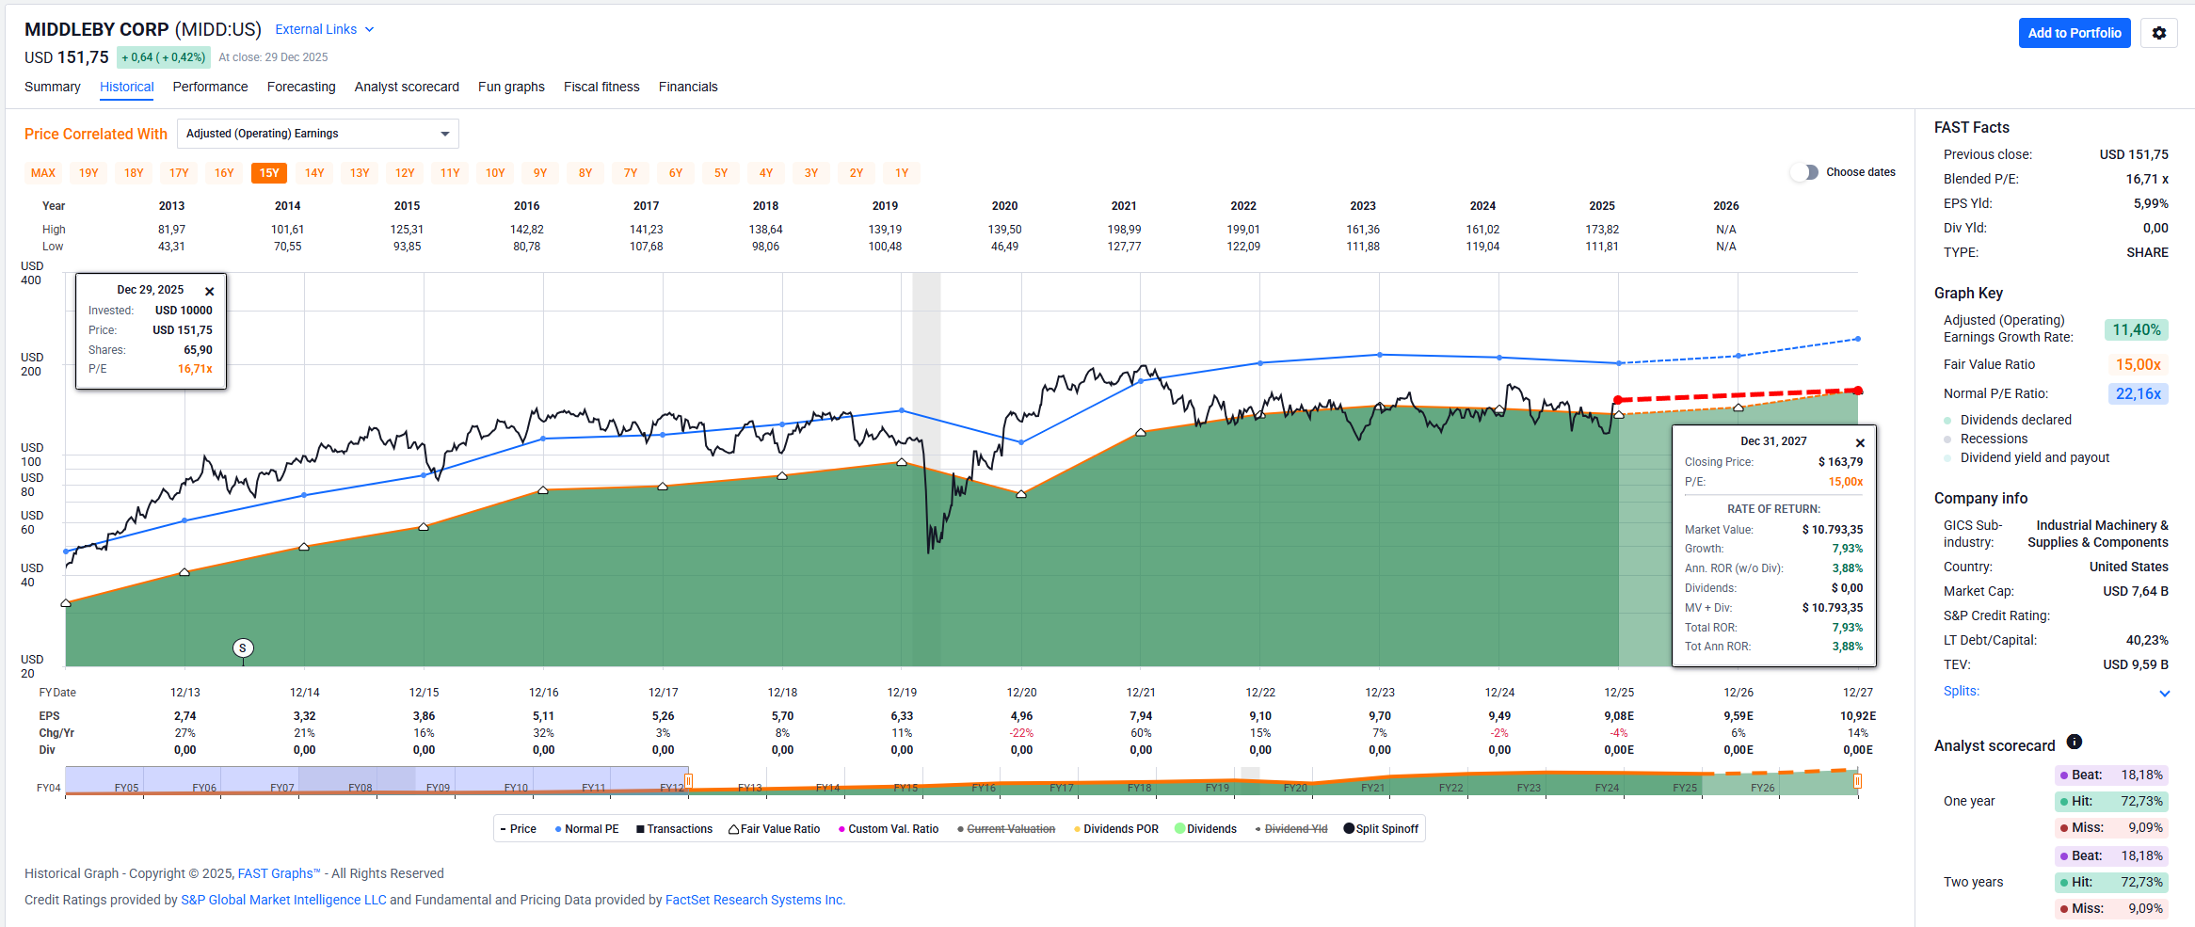Click the Add to Portfolio button
Screen dimensions: 2195x927
click(2074, 33)
